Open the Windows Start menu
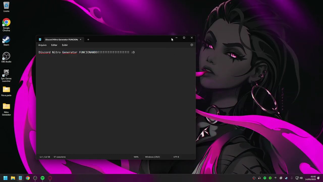The image size is (323, 182). coord(5,178)
